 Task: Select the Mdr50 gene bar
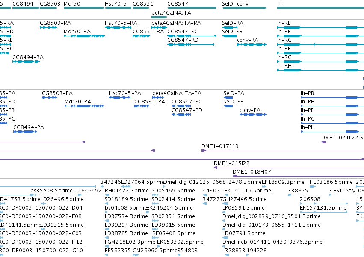[84, 8]
